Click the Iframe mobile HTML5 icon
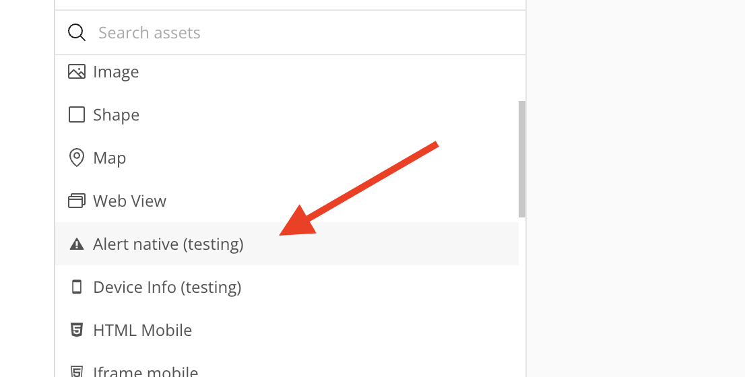This screenshot has height=377, width=745. click(77, 371)
